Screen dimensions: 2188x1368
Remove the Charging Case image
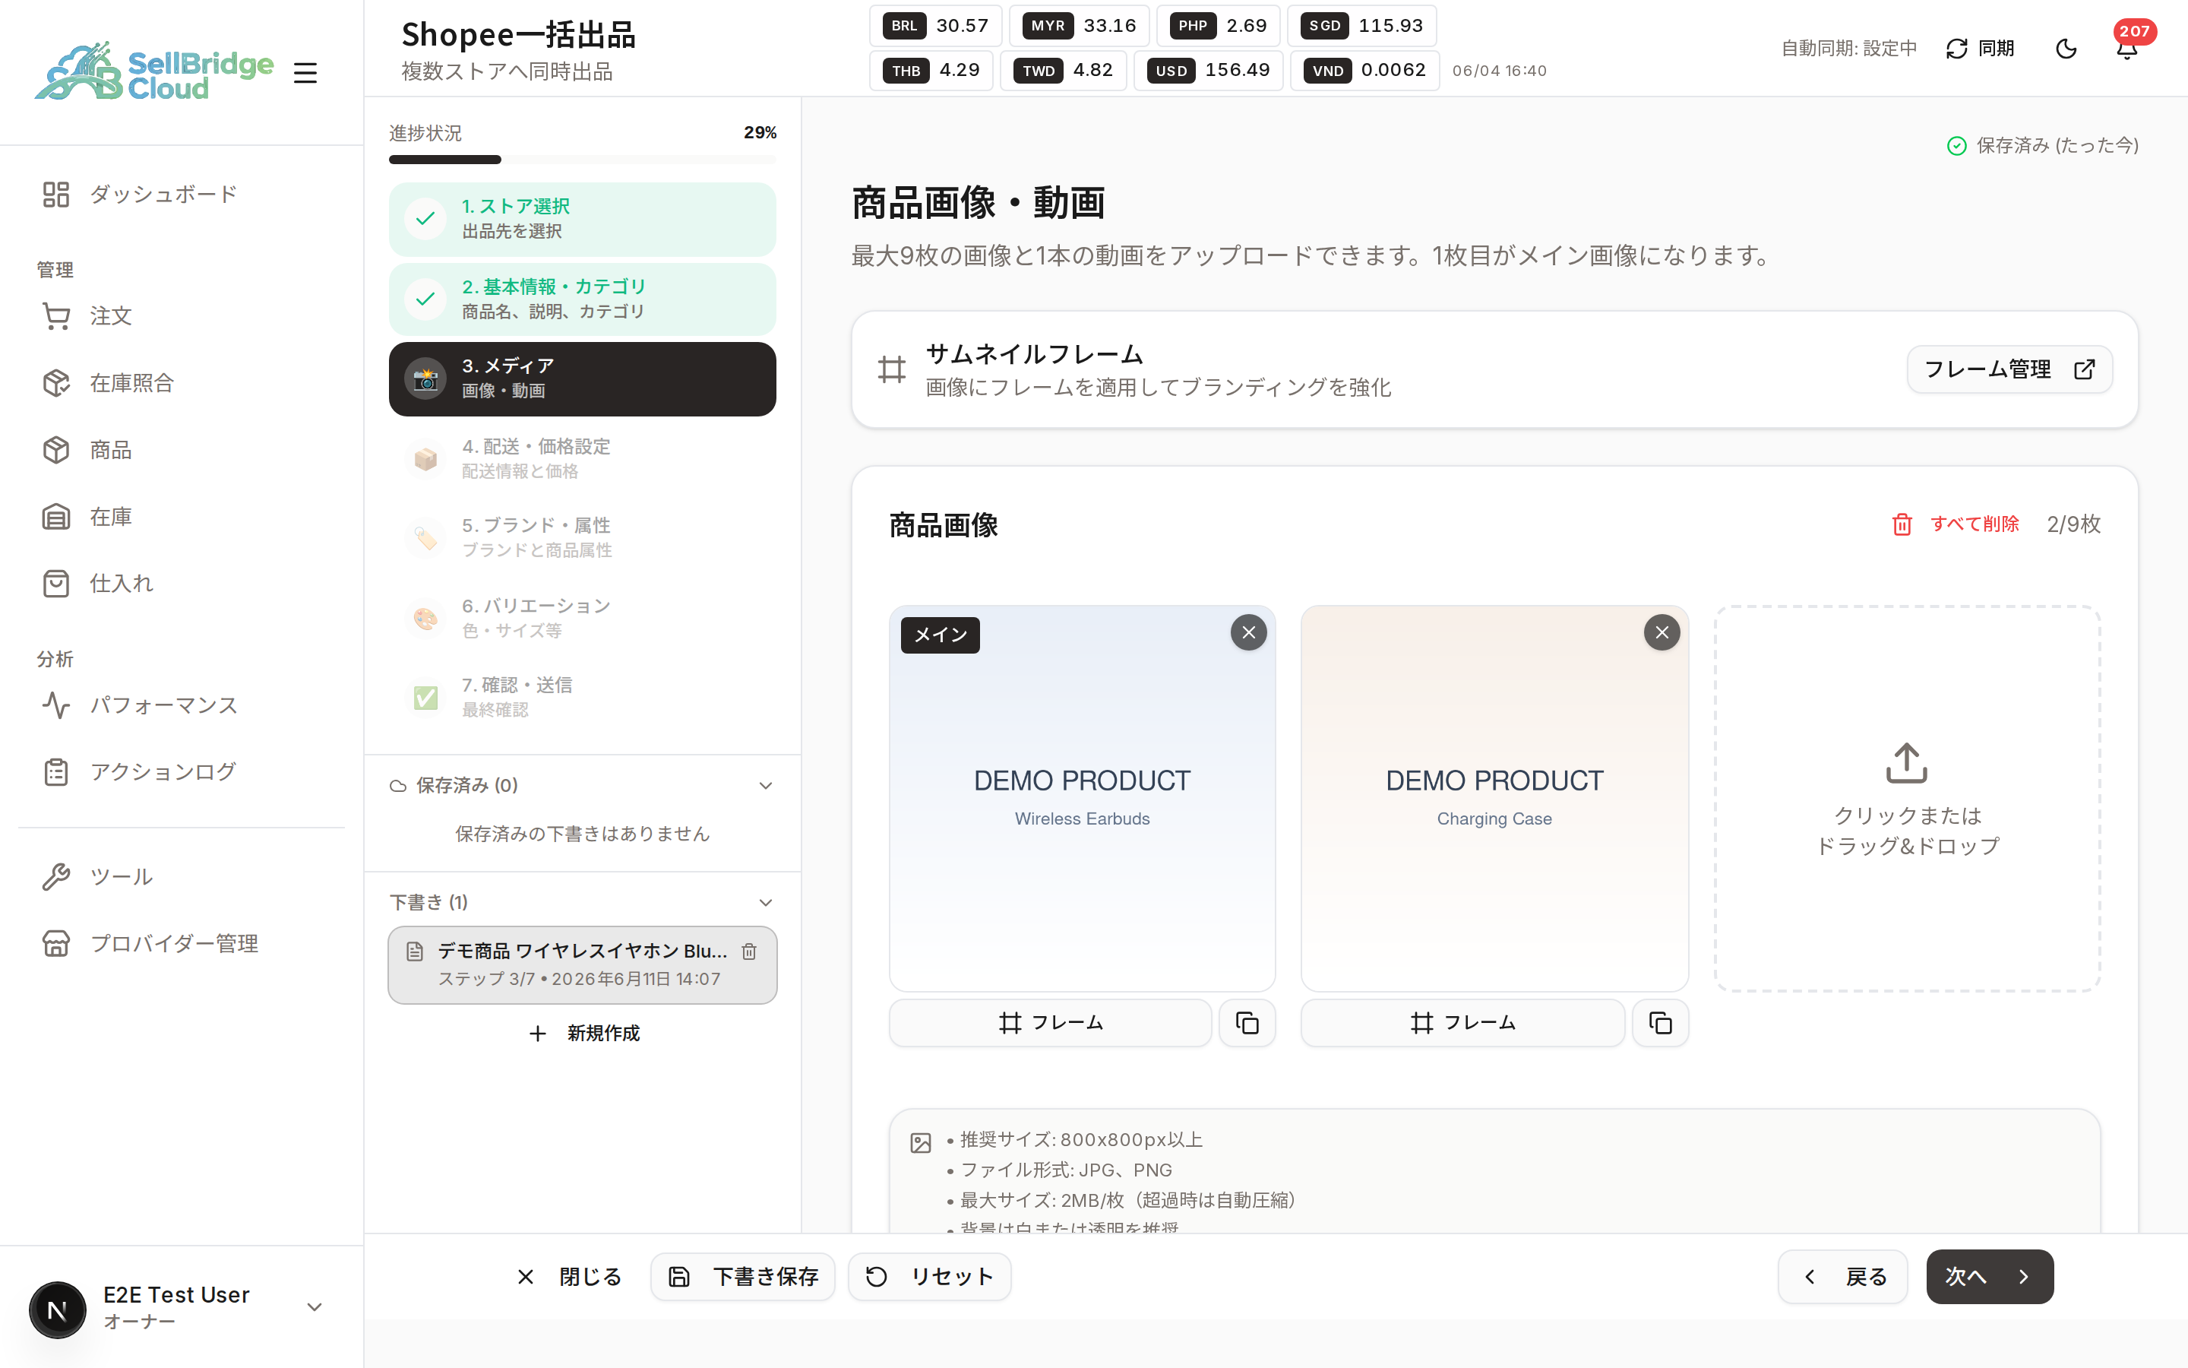point(1662,632)
